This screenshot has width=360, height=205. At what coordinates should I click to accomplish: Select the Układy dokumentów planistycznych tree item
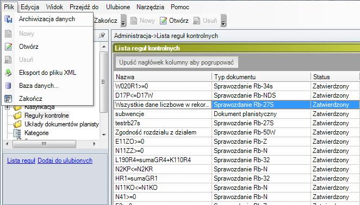click(61, 124)
